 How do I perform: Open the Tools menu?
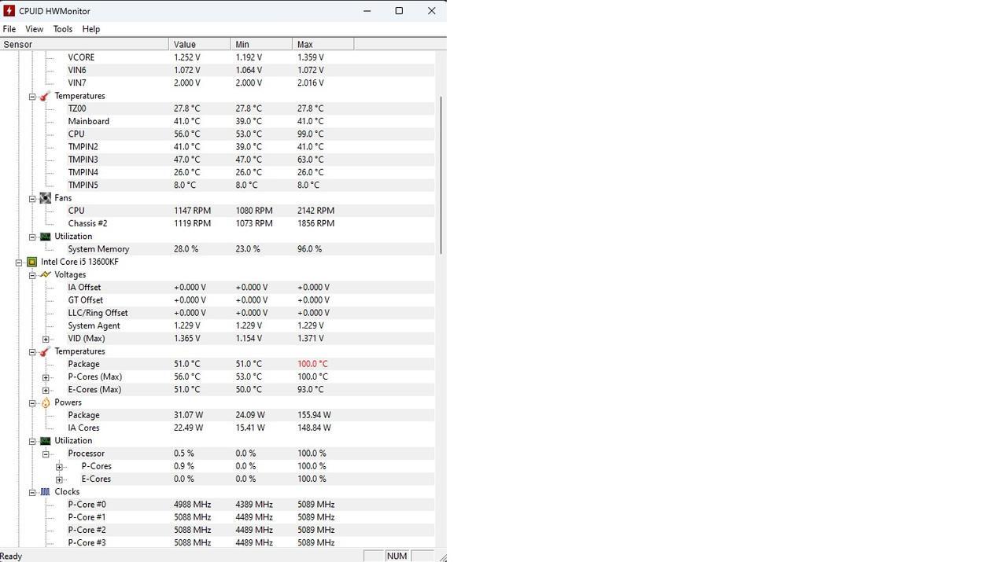coord(63,29)
